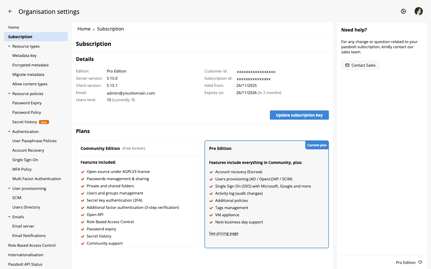431x269 pixels.
Task: Click the admin@yourdomain.com email value
Action: coord(131,93)
